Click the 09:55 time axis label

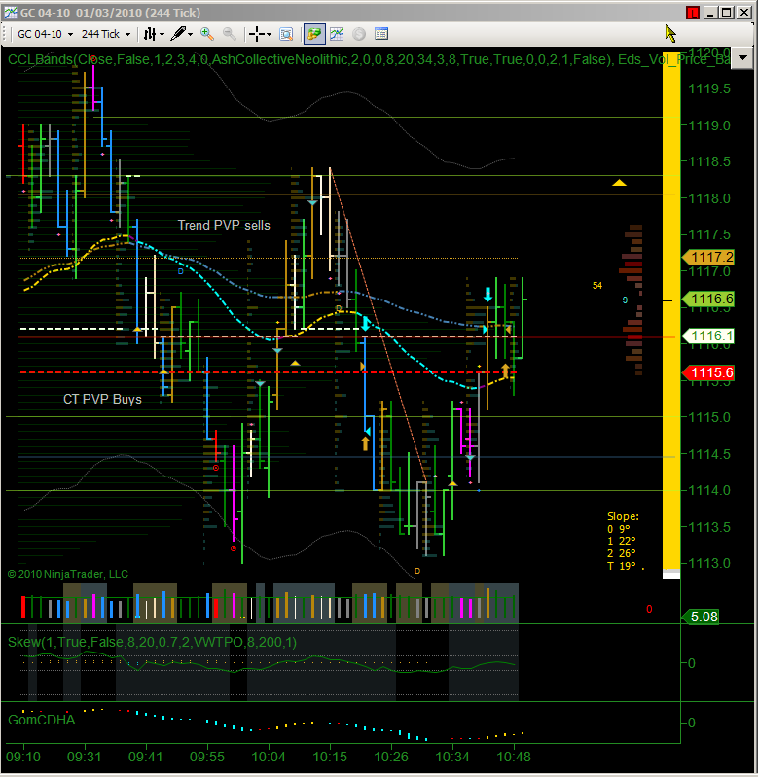(x=206, y=757)
